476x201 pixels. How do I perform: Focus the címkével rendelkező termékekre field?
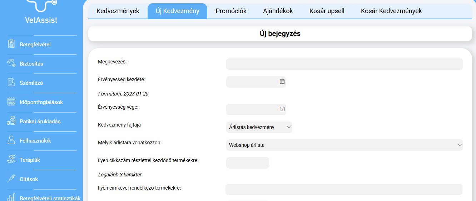pos(344,190)
